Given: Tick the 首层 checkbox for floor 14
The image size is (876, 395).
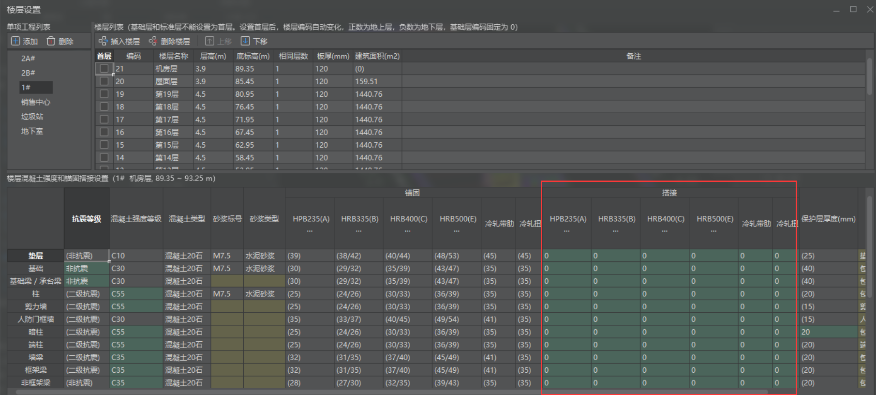Looking at the screenshot, I should (x=104, y=157).
